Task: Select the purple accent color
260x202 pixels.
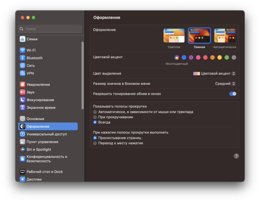Action: (191, 58)
